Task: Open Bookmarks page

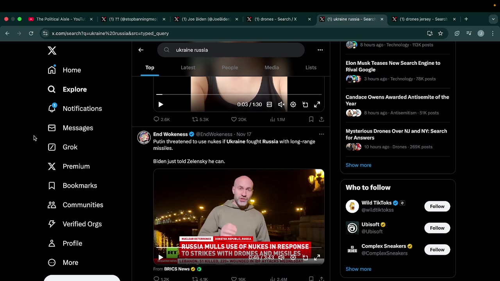Action: point(72,185)
